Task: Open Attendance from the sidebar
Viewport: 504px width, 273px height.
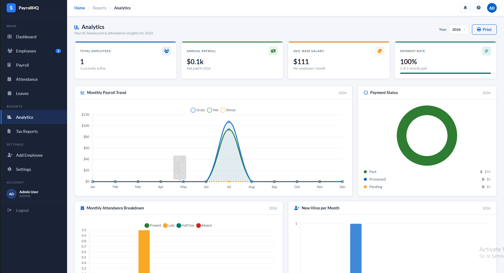Action: 27,79
